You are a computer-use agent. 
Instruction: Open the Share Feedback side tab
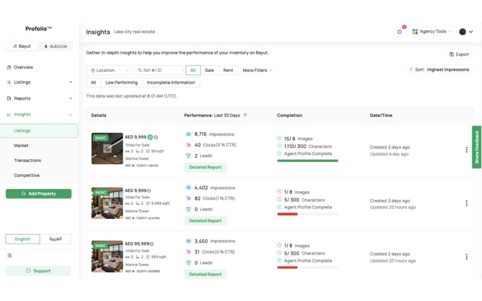(477, 147)
